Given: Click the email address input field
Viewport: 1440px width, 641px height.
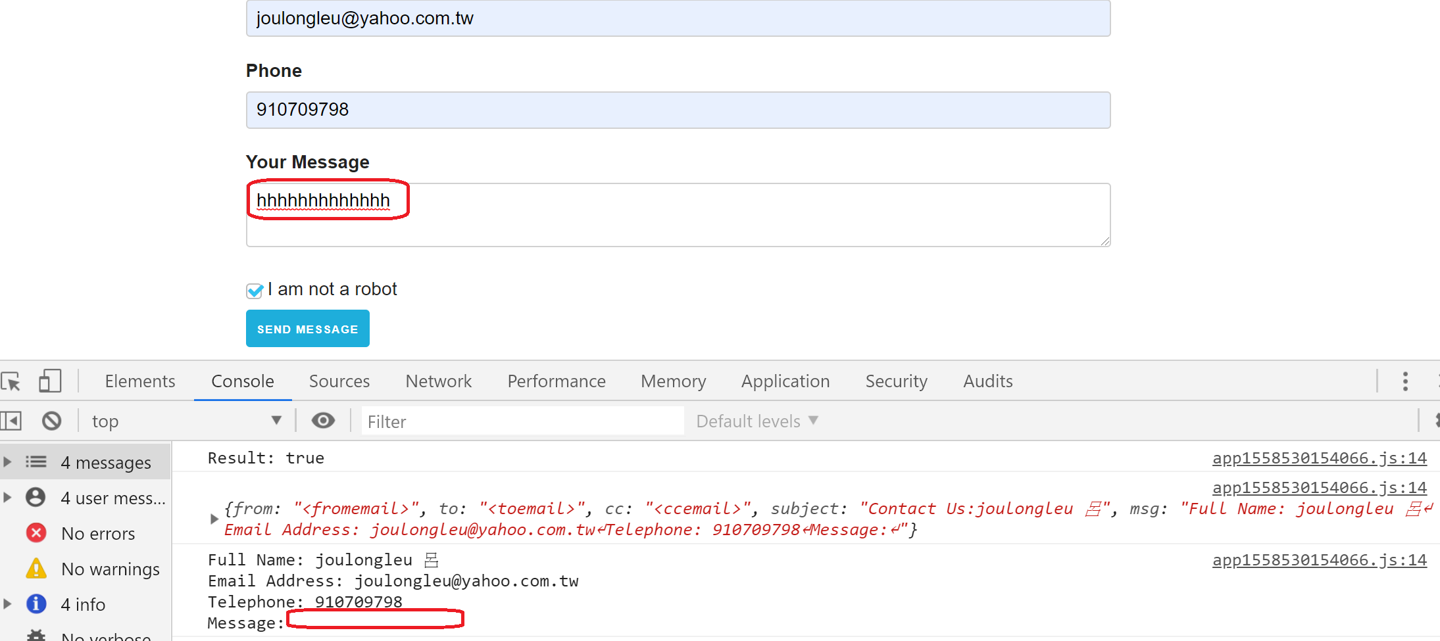Looking at the screenshot, I should click(678, 18).
